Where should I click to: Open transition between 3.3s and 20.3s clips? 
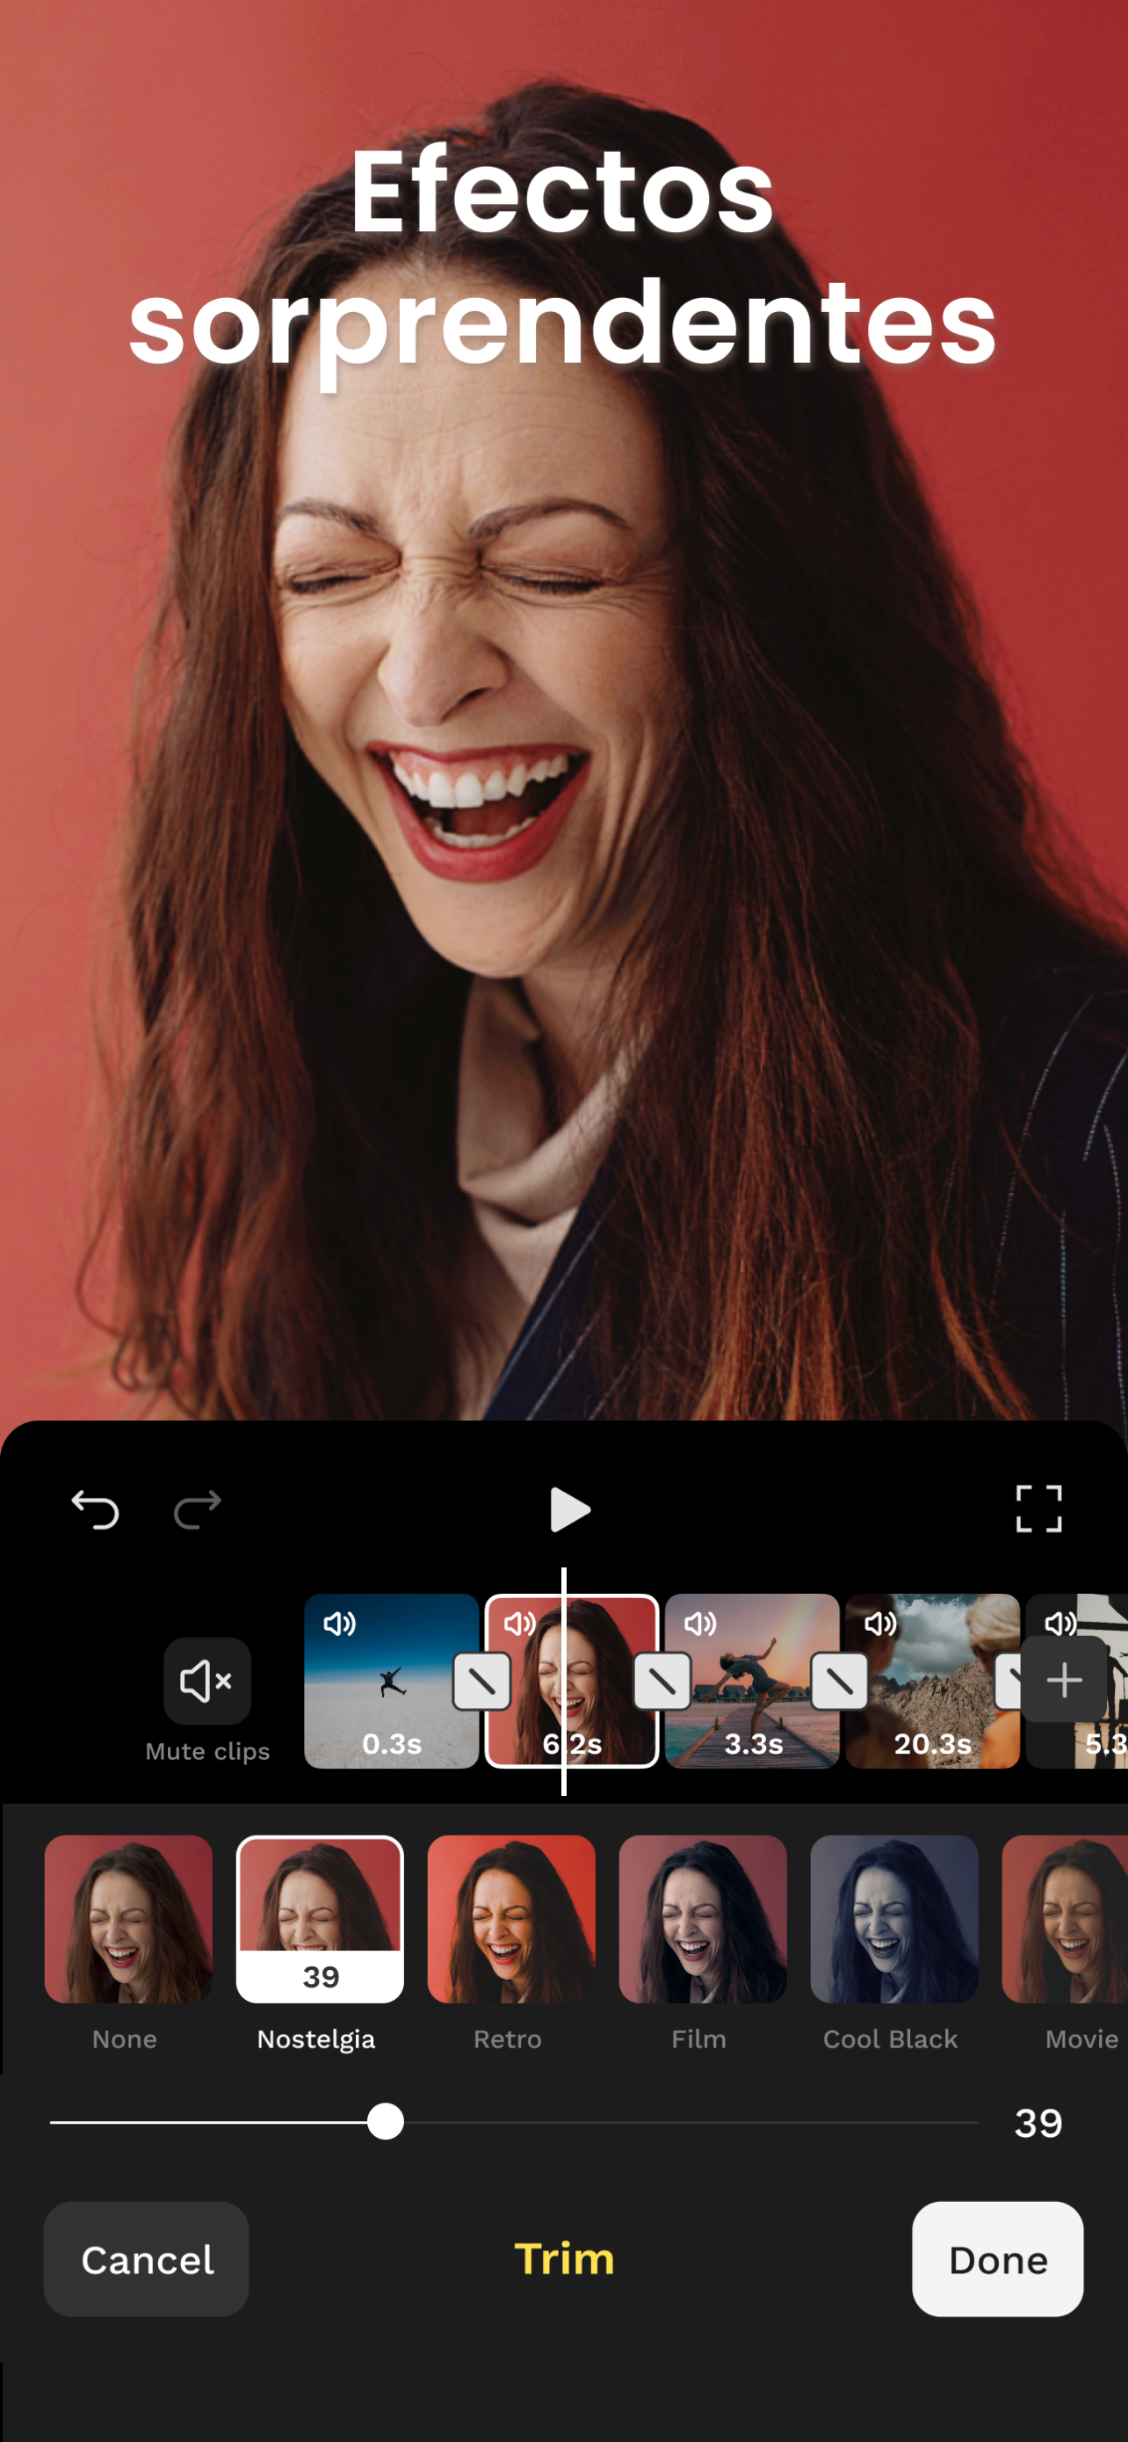coord(839,1682)
